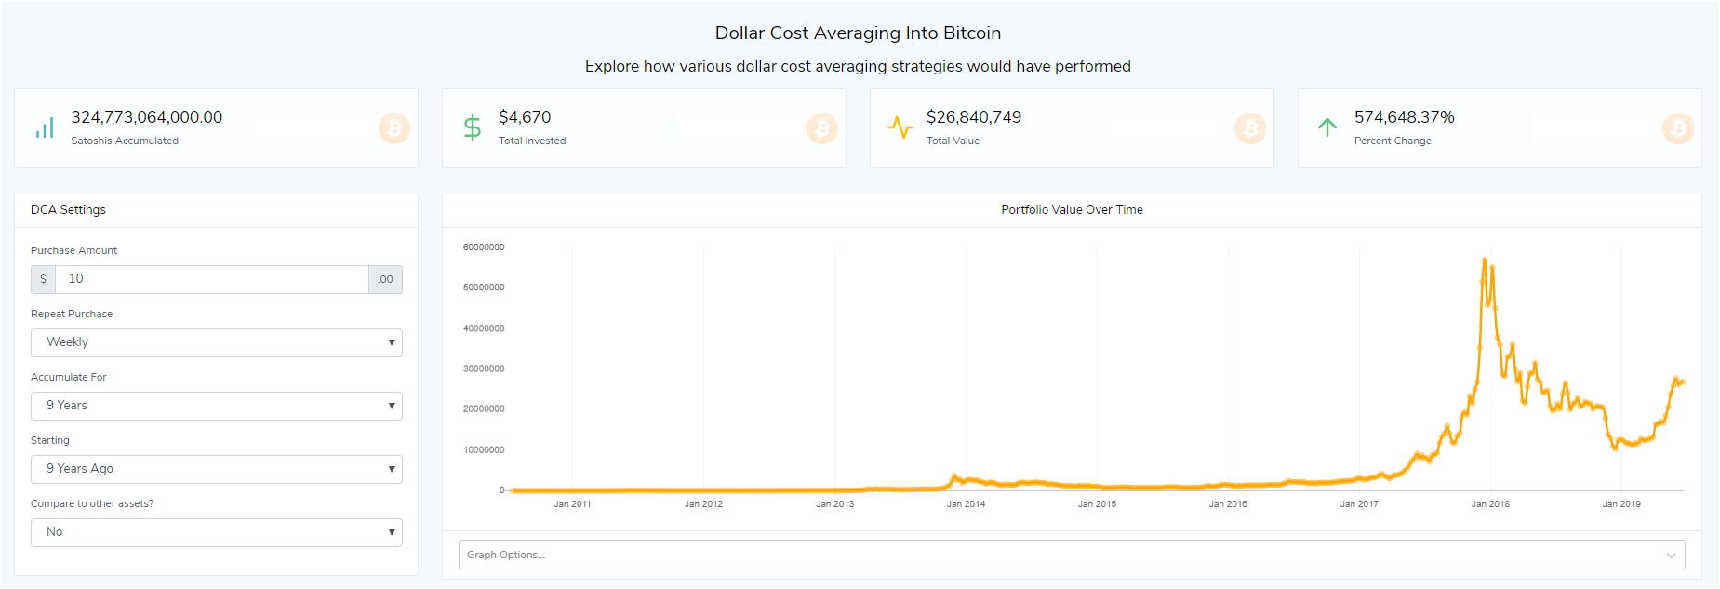Click the Purchase Amount input field
1720x589 pixels.
(x=212, y=279)
